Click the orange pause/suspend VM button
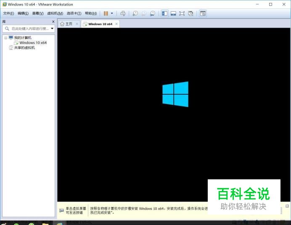 106,13
